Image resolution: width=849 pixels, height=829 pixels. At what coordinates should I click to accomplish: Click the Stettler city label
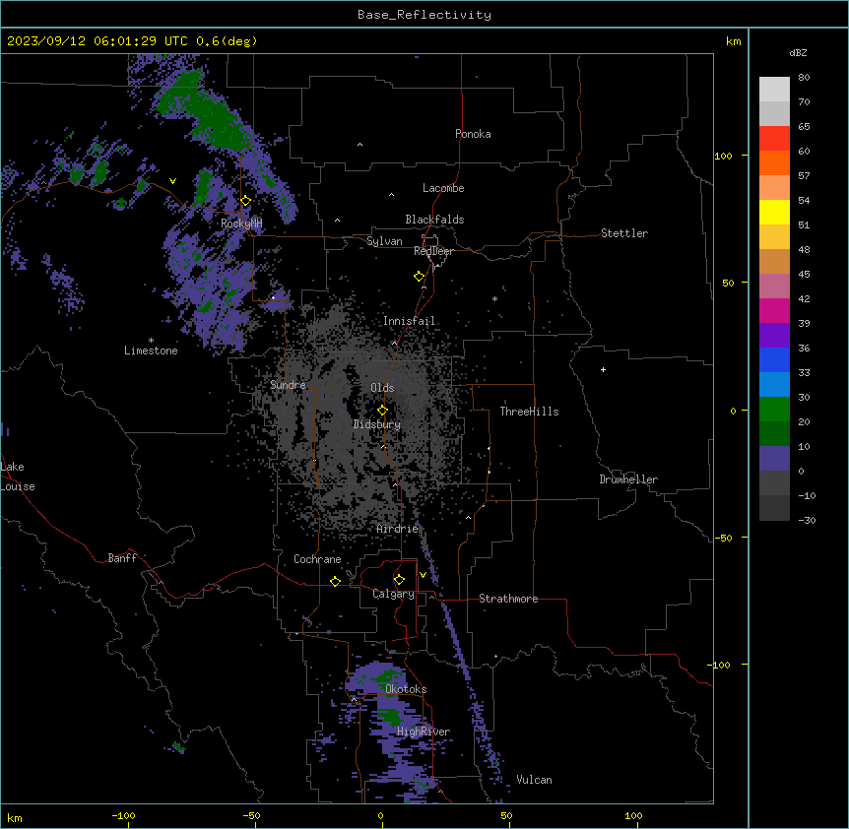(624, 233)
